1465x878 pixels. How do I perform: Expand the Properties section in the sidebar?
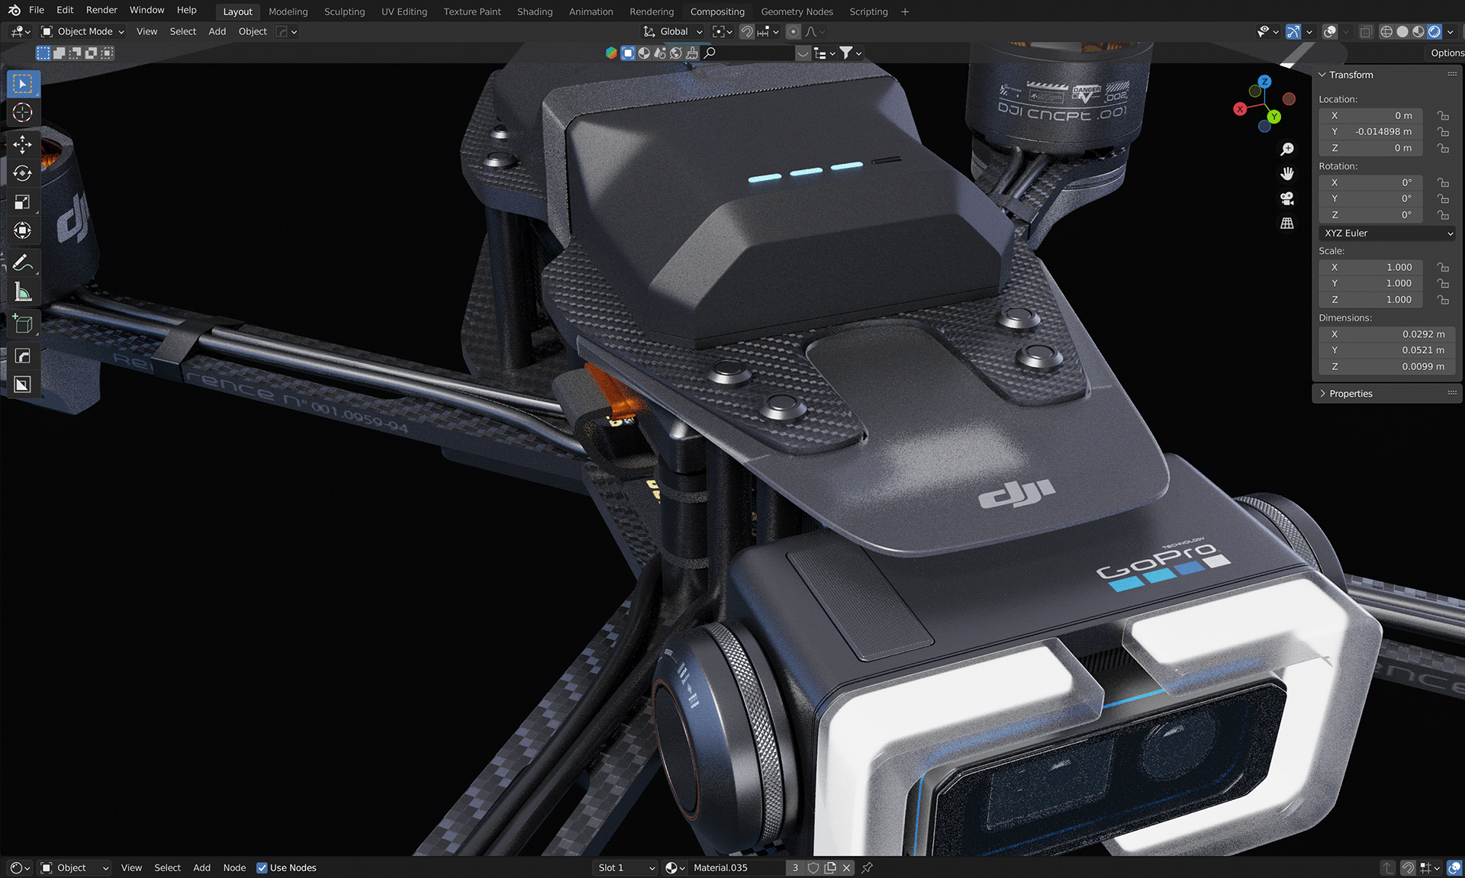pyautogui.click(x=1351, y=393)
